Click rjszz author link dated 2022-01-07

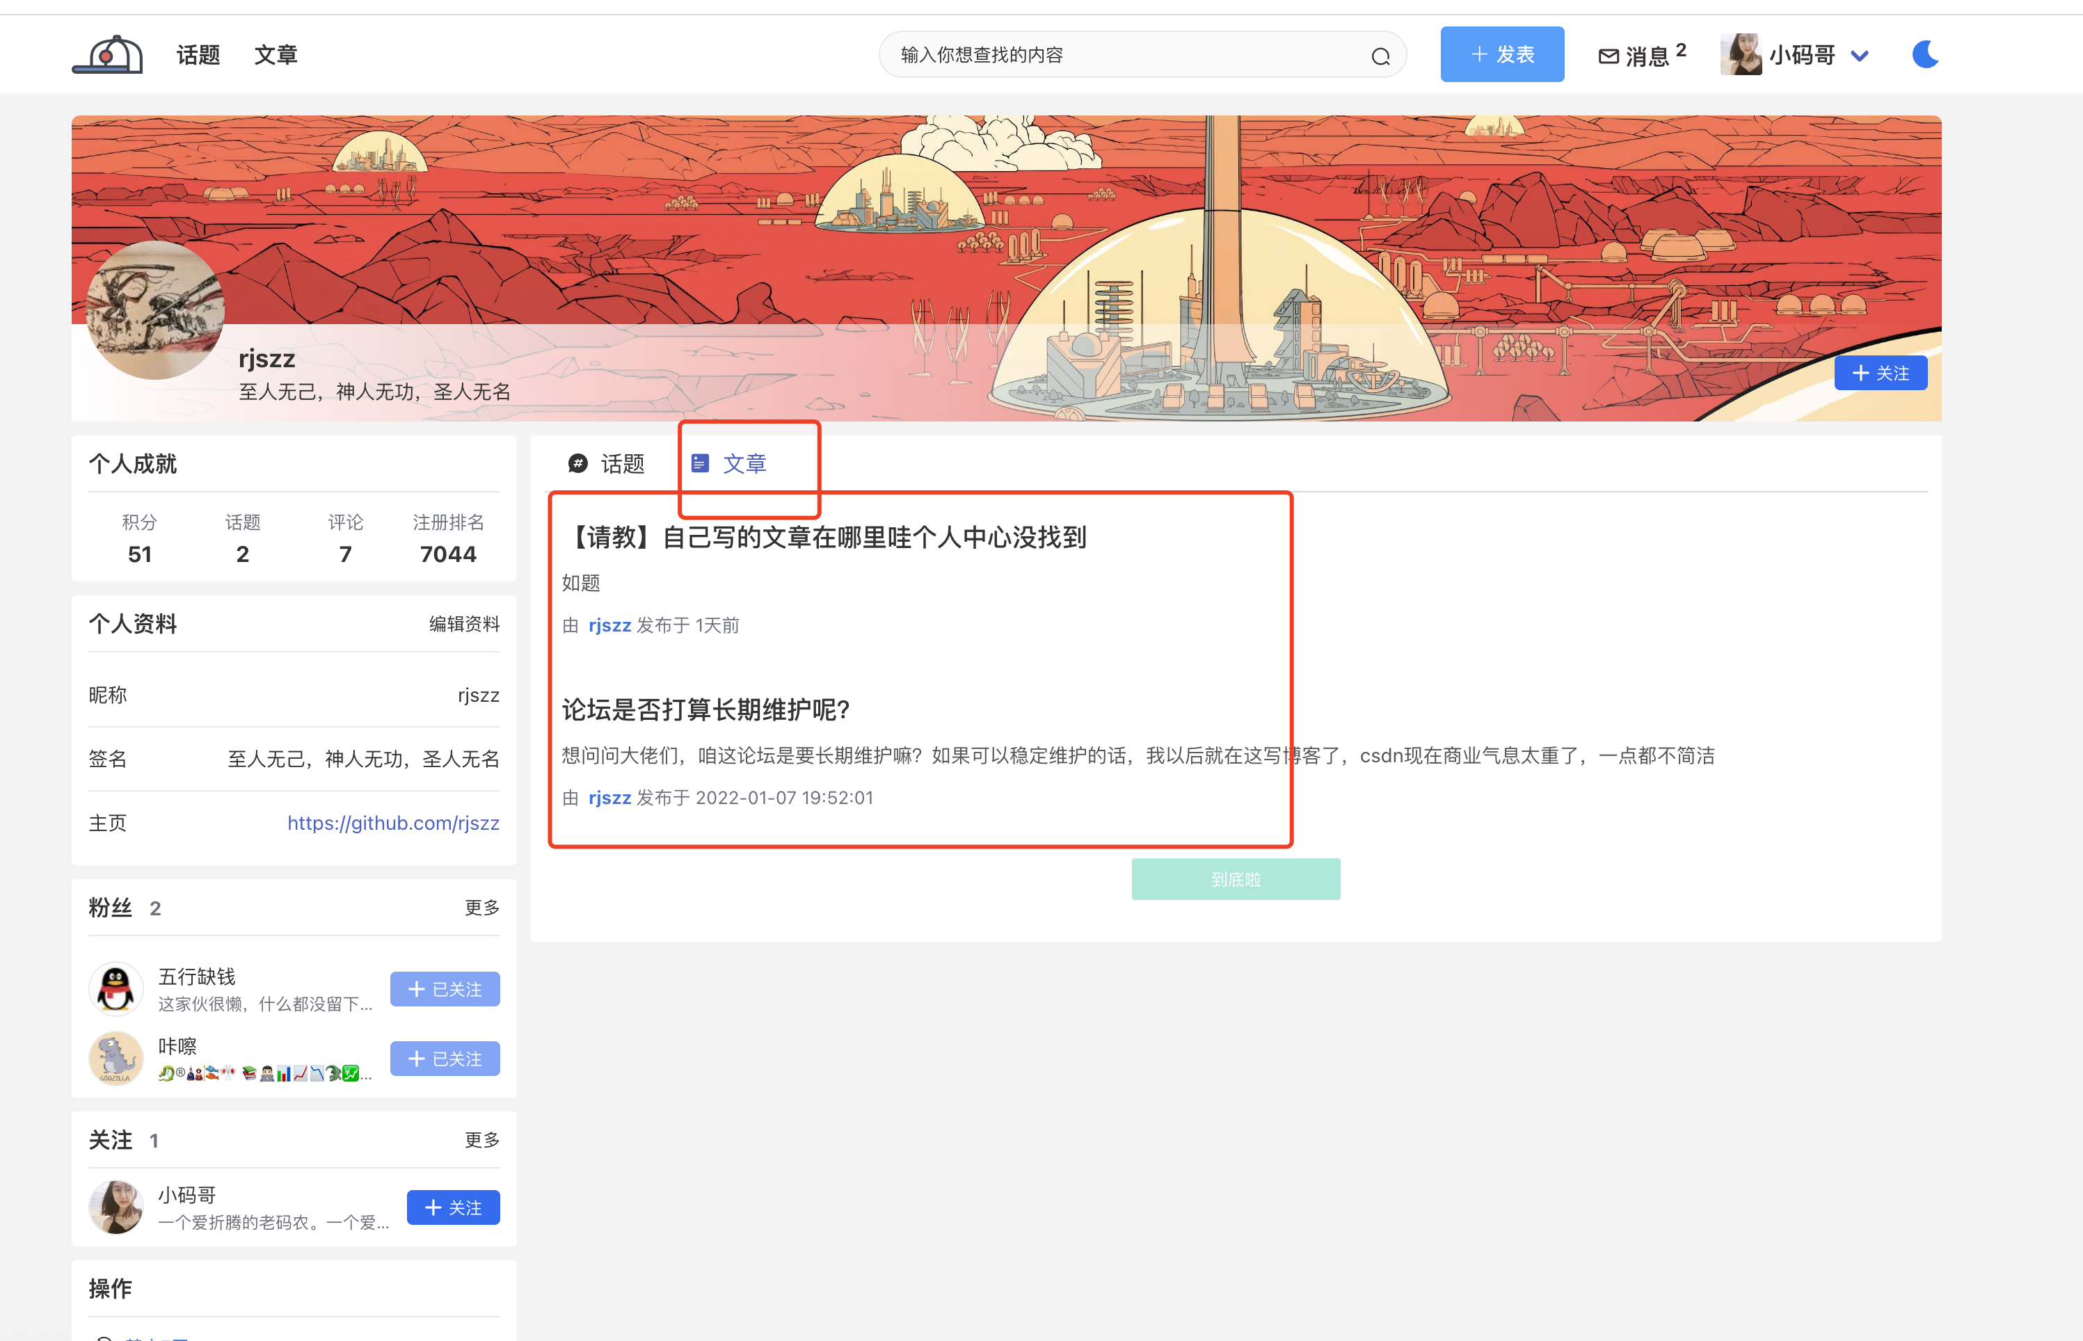[x=609, y=798]
